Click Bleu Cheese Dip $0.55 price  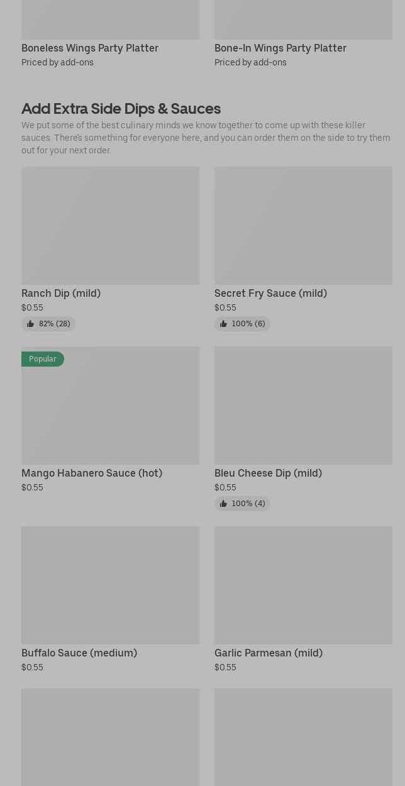pyautogui.click(x=225, y=487)
